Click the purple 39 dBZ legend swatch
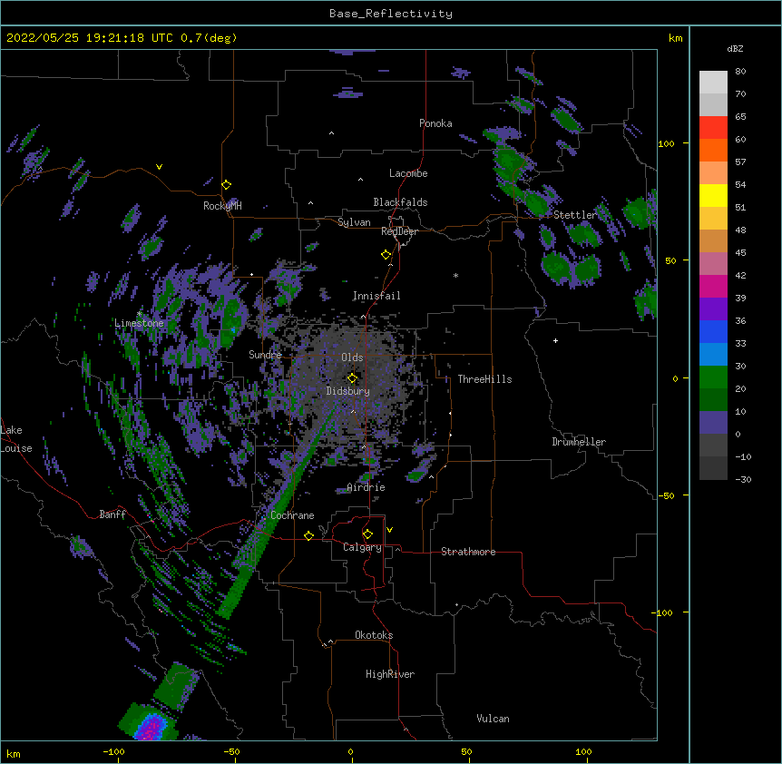Image resolution: width=782 pixels, height=764 pixels. point(713,309)
